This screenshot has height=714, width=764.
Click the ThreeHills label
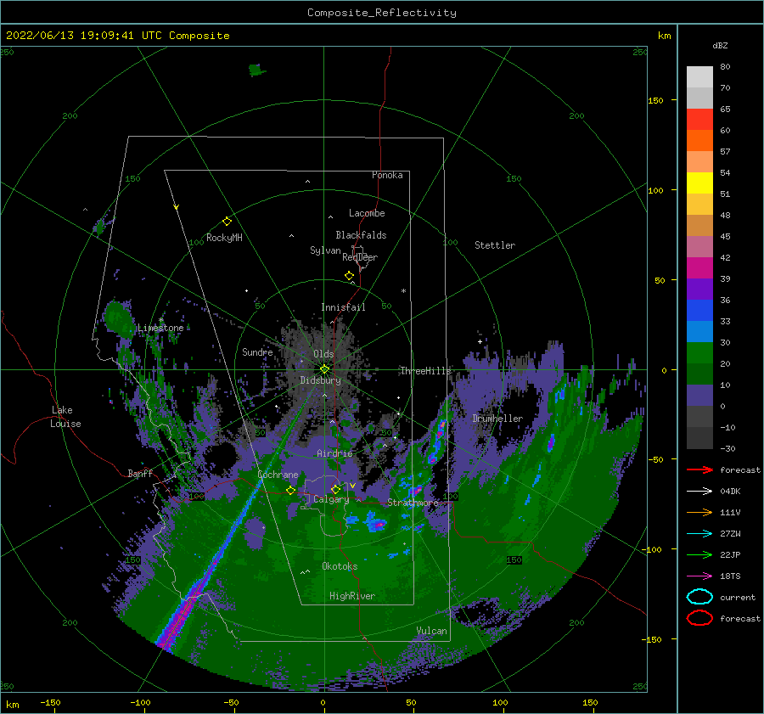tap(425, 371)
